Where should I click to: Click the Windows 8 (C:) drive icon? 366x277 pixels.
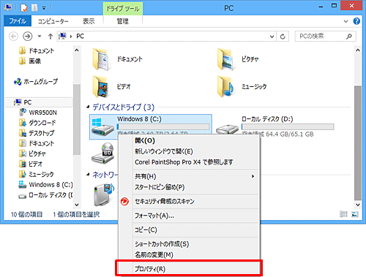[x=102, y=126]
